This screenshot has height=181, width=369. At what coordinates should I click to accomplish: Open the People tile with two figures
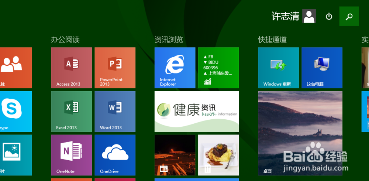[x=16, y=68]
